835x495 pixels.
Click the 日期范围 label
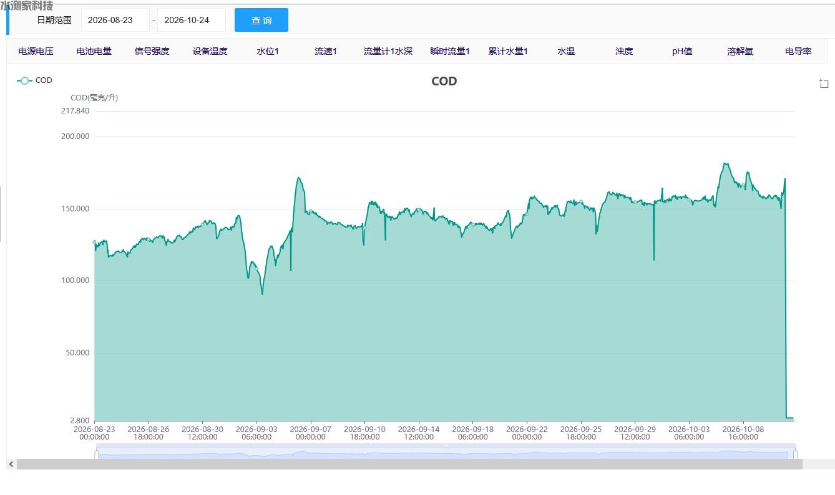pyautogui.click(x=54, y=20)
